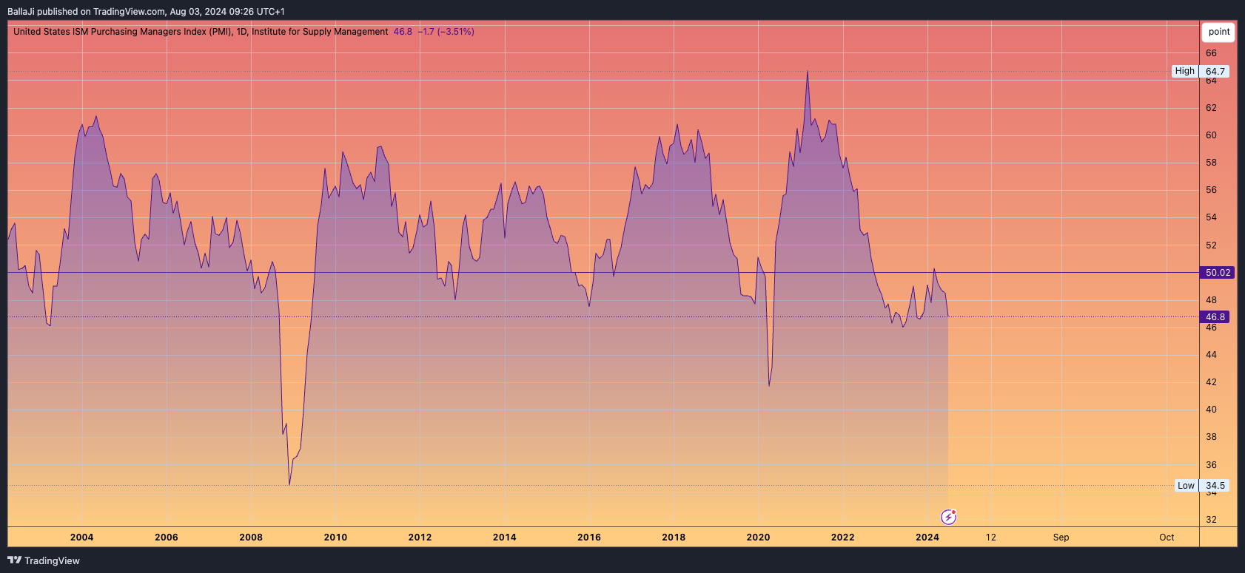The height and width of the screenshot is (573, 1245).
Task: Click the 2024 label on the time axis
Action: coord(927,538)
